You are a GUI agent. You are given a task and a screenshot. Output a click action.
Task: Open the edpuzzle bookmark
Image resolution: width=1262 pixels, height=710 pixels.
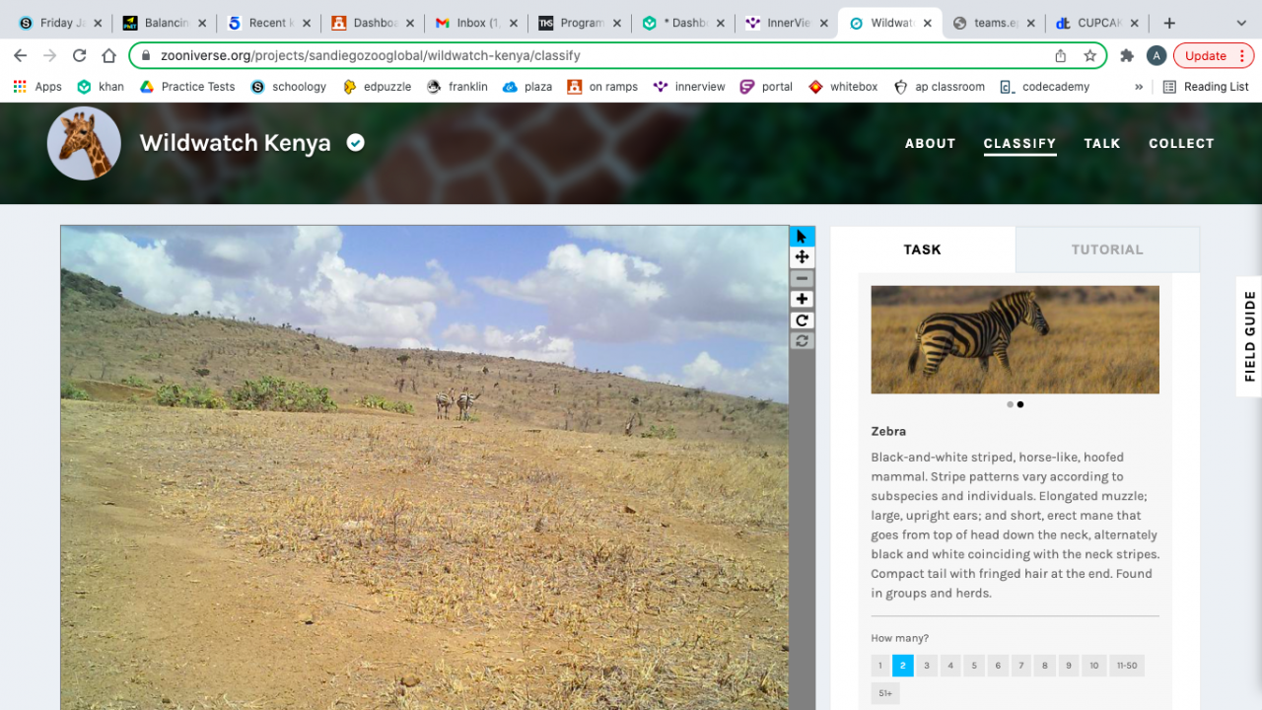pos(377,87)
